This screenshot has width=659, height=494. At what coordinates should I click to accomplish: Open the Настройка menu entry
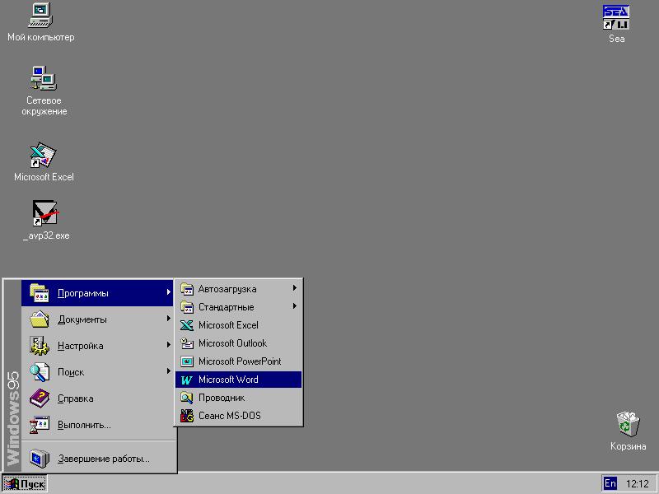click(x=97, y=346)
